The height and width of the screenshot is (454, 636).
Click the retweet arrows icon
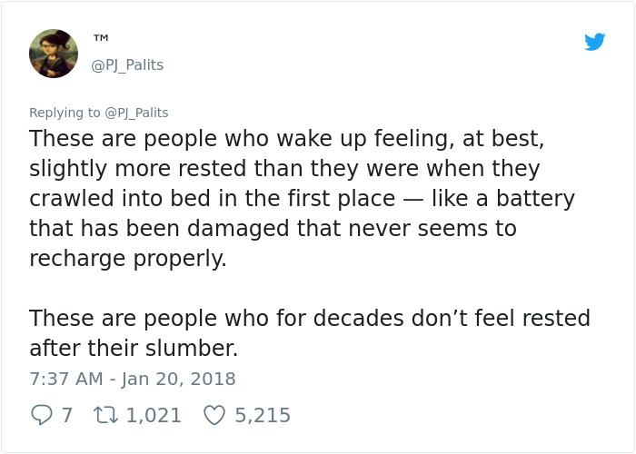coord(105,415)
